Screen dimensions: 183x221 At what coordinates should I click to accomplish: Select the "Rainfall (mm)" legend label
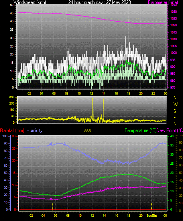point(12,130)
